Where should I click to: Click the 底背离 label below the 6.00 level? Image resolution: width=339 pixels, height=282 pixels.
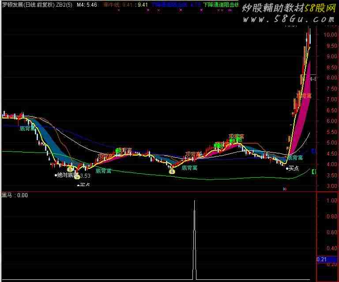click(27, 129)
